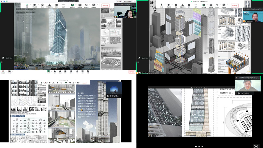Screen dimensions: 263x148
Task: Click meeting info circle icon beside 01:02:21 timer
Action: click(x=207, y=1)
